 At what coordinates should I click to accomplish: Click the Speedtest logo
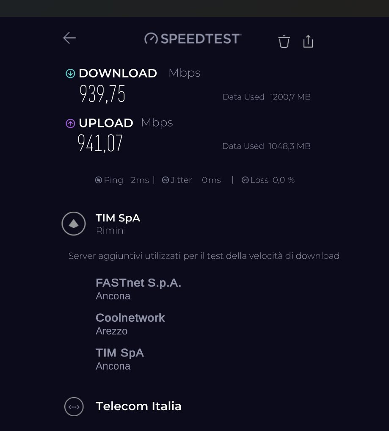pos(193,39)
